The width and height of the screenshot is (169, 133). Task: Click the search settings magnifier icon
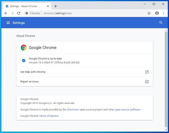point(161,23)
